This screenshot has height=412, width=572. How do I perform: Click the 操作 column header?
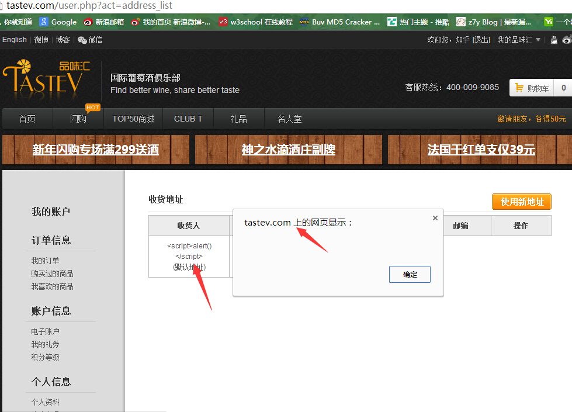pyautogui.click(x=521, y=226)
